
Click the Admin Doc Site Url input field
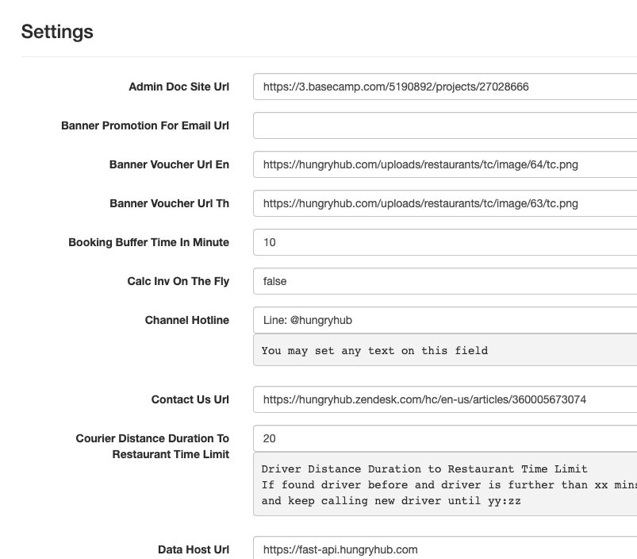(444, 87)
